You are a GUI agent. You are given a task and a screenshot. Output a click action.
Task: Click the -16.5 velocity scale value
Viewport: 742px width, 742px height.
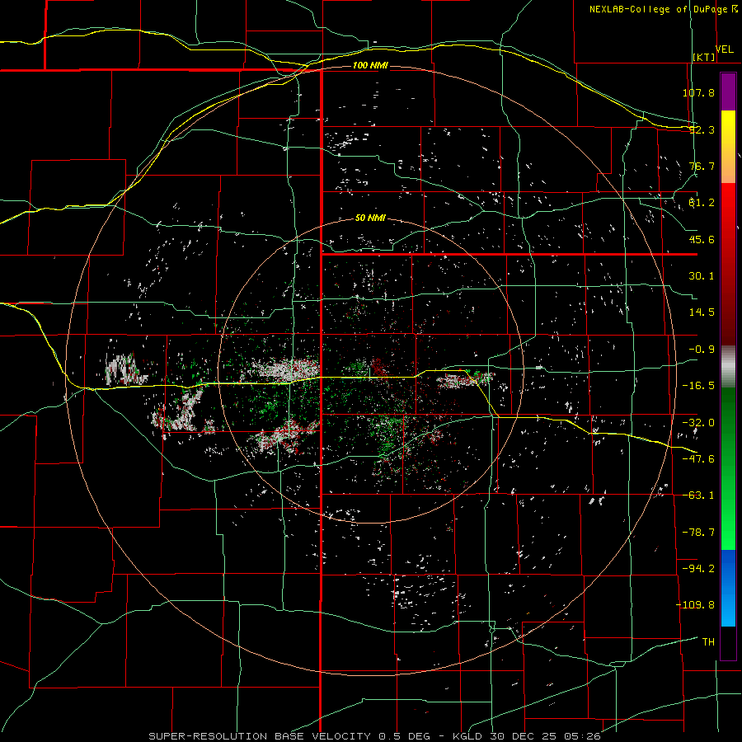point(698,386)
